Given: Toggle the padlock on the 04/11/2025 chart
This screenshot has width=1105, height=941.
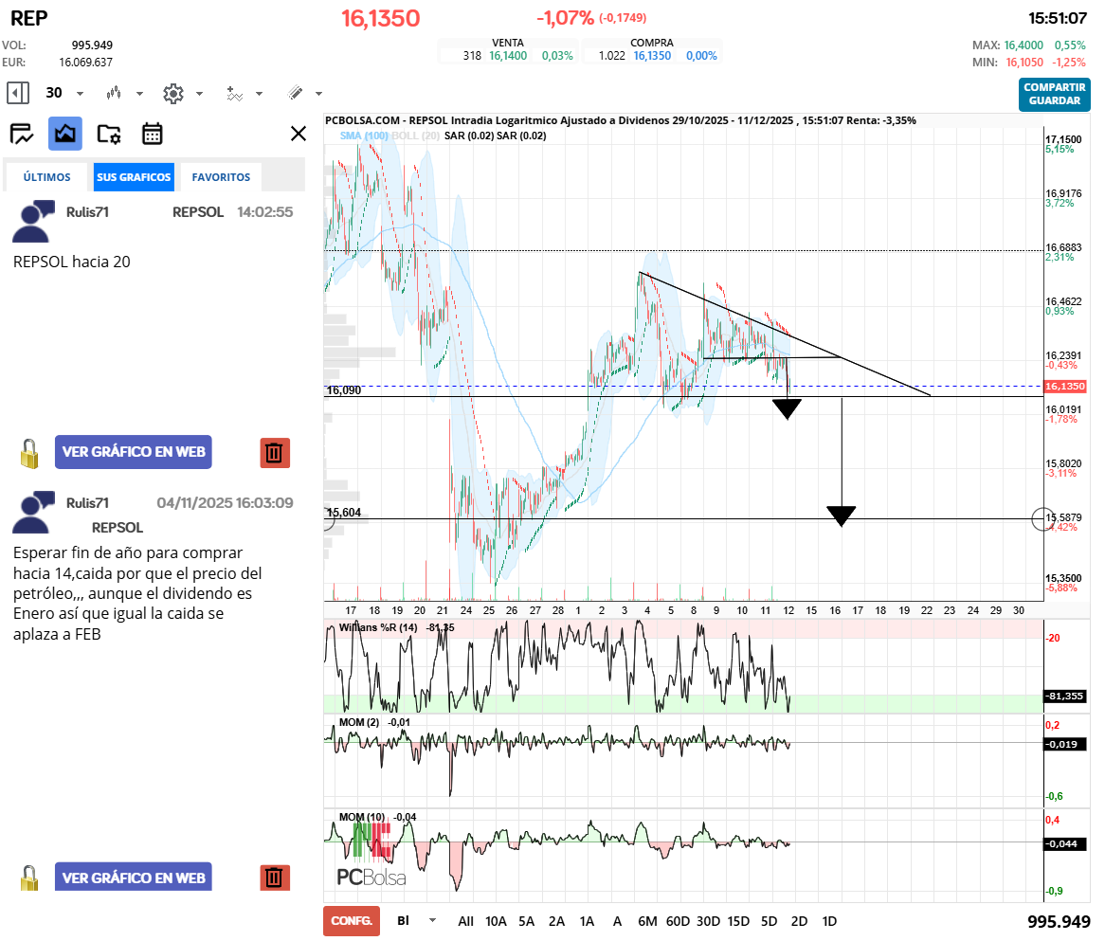Looking at the screenshot, I should pyautogui.click(x=30, y=878).
